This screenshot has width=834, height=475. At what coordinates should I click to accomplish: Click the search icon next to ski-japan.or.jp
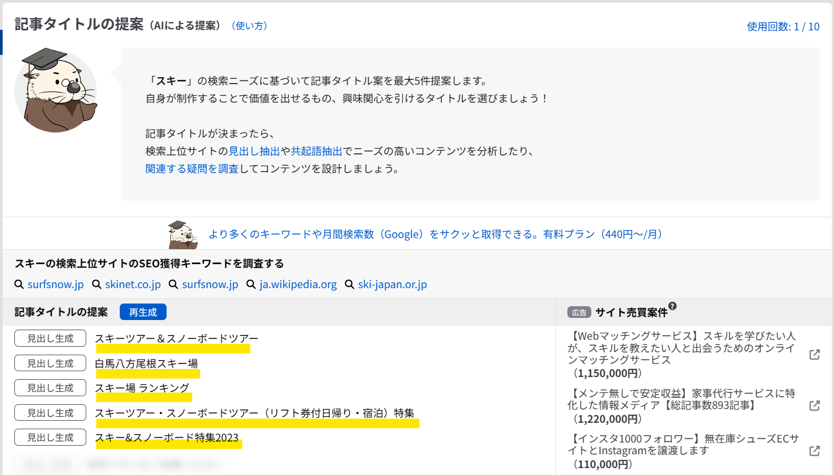(x=350, y=284)
